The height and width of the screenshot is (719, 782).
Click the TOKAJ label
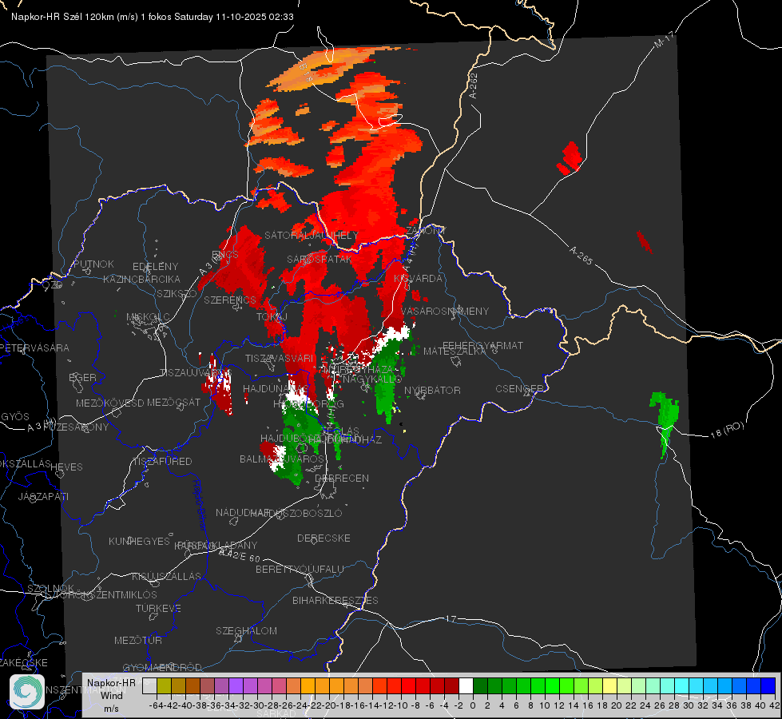(x=272, y=317)
